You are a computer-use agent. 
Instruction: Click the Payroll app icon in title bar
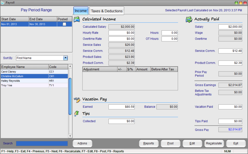click(x=3, y=3)
